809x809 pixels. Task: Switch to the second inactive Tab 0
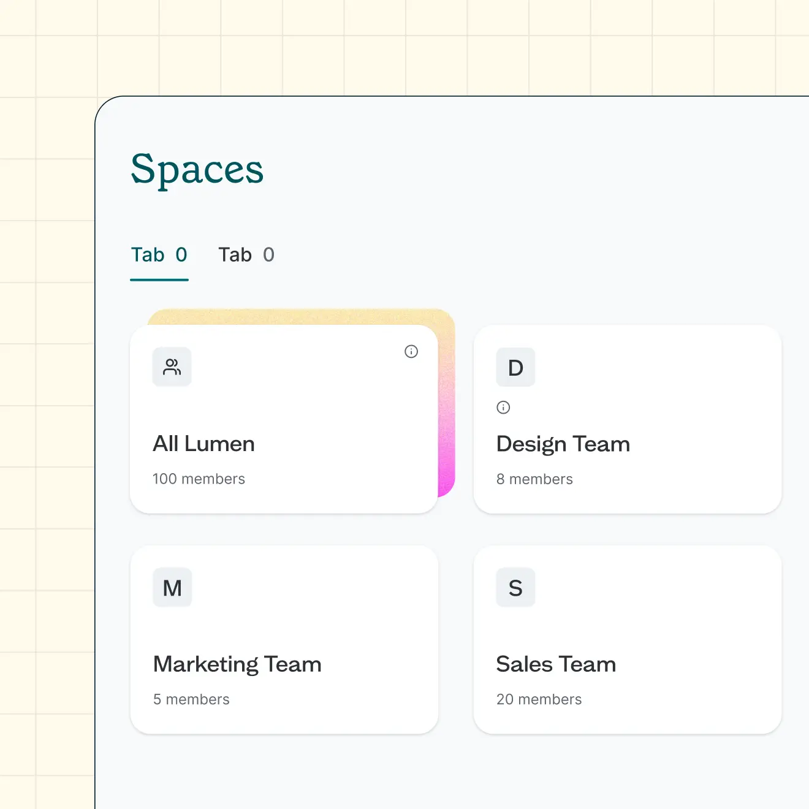[246, 255]
